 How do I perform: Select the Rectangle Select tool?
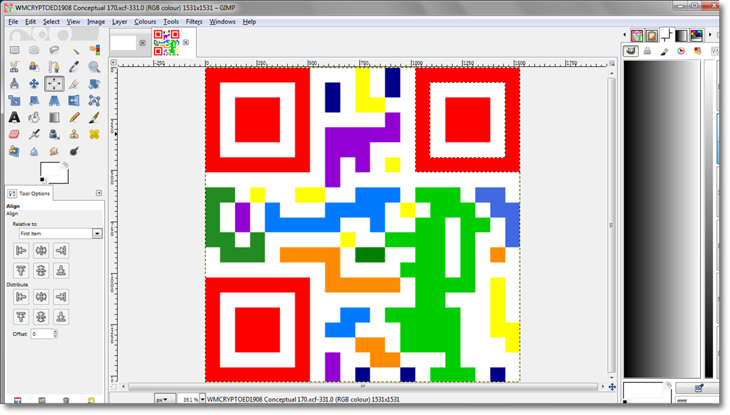pos(14,50)
